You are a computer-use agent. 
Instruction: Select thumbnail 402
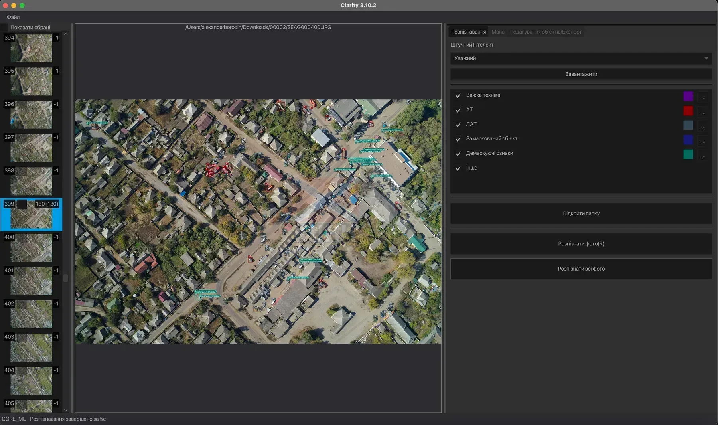click(31, 314)
